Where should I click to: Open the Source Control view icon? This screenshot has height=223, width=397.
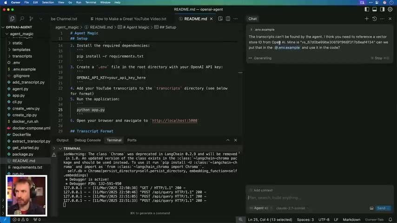(x=31, y=19)
